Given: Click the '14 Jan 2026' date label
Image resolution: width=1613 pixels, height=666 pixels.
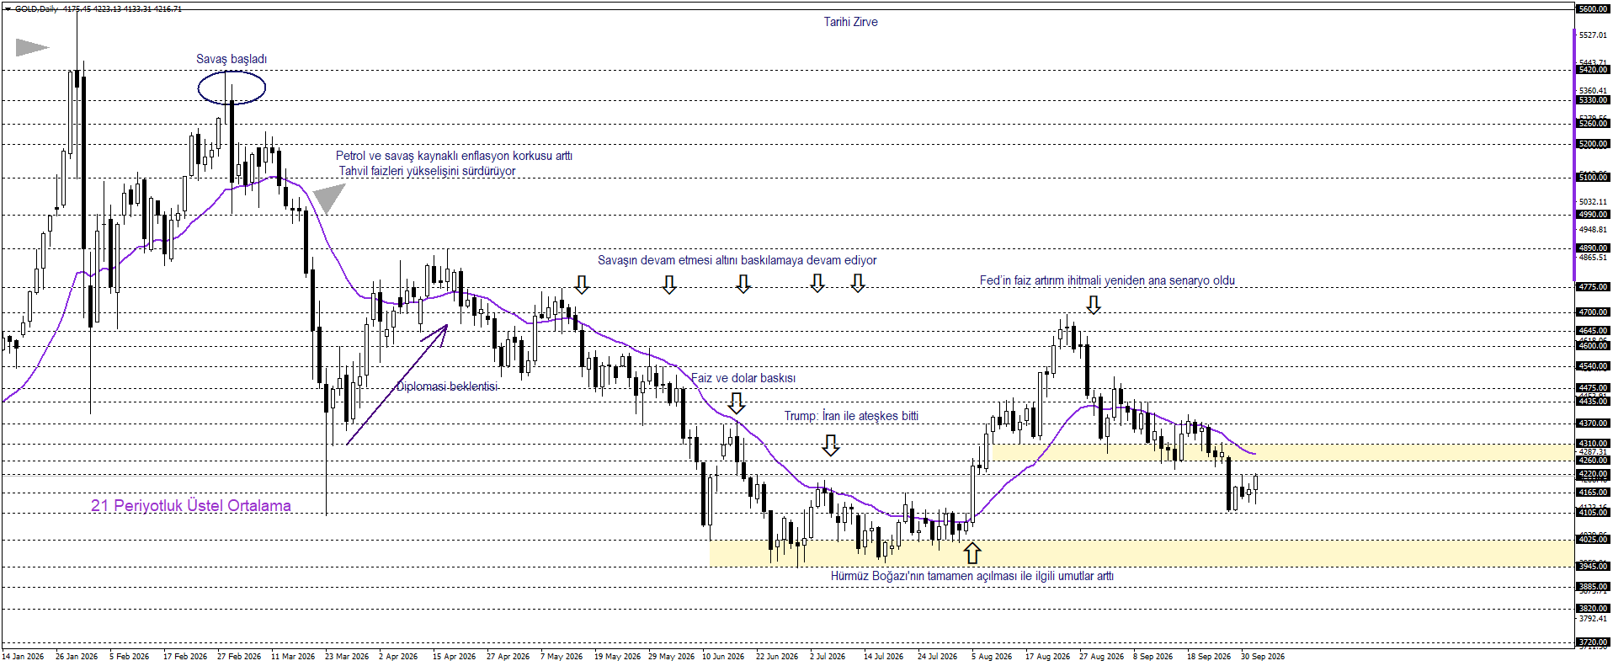Looking at the screenshot, I should [23, 657].
